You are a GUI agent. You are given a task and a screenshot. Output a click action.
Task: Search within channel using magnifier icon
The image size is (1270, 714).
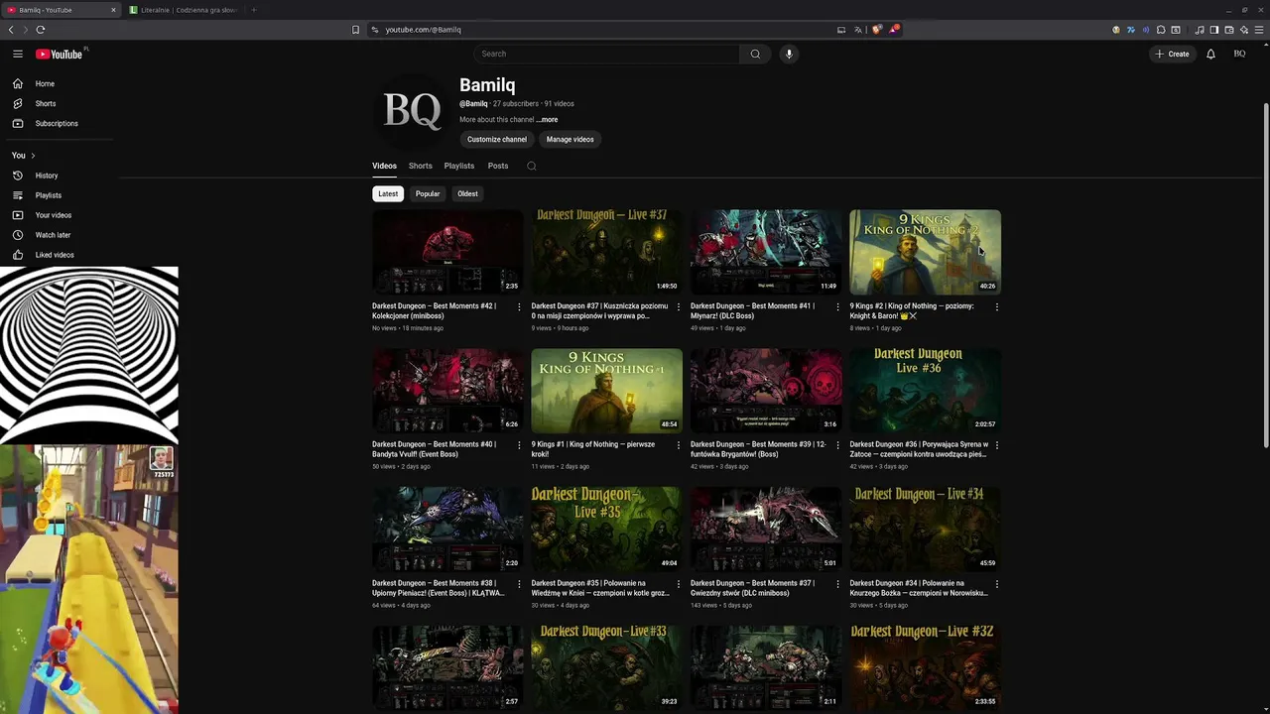(532, 166)
